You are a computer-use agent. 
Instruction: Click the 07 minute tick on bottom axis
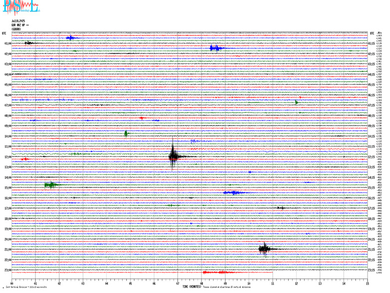178,284
